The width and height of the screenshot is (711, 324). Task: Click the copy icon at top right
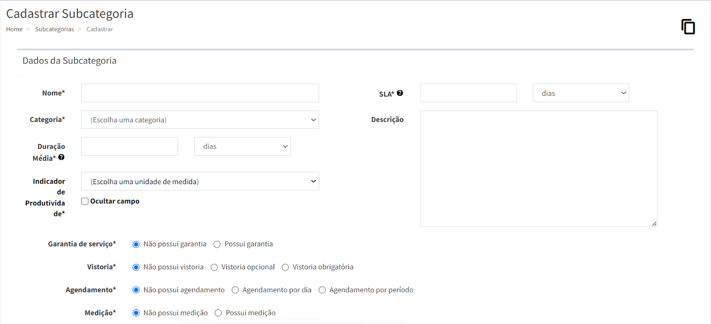pyautogui.click(x=688, y=27)
